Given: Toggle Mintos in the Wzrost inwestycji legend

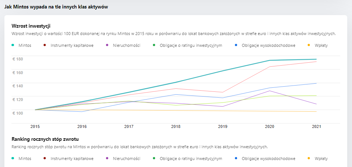Looking at the screenshot, I should [21, 45].
